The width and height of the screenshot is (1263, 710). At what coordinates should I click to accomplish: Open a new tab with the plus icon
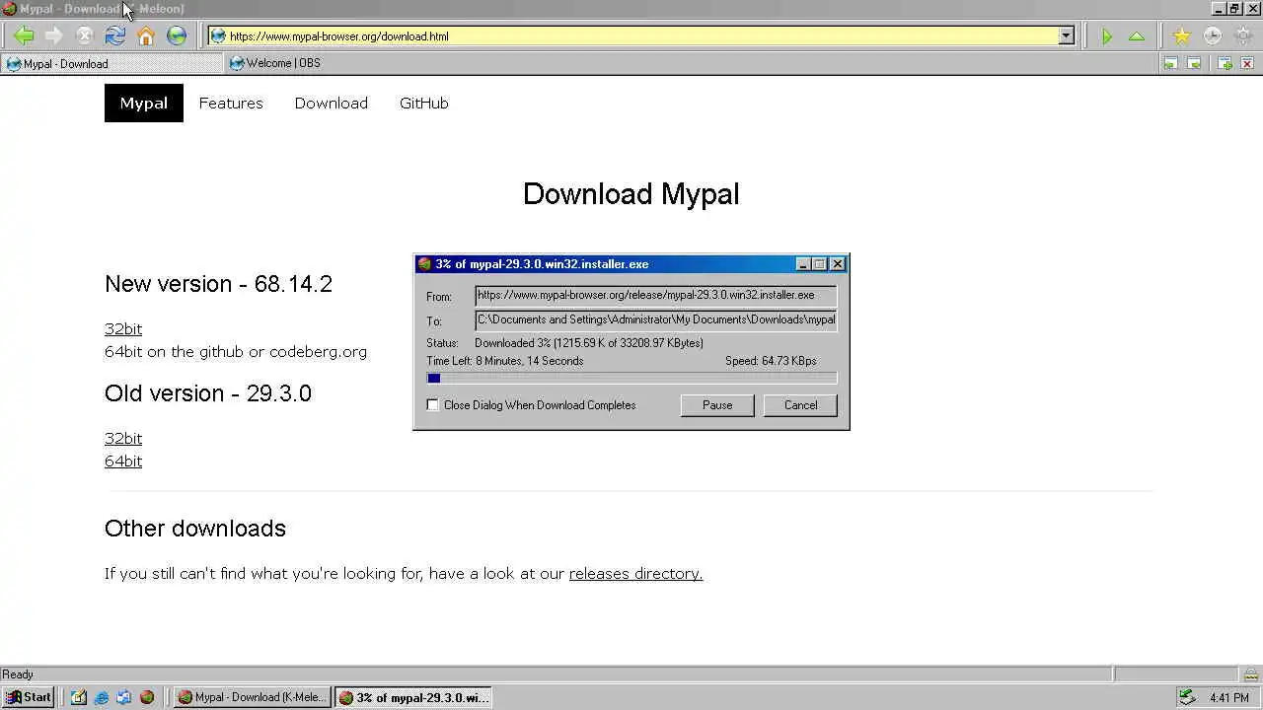point(1225,63)
